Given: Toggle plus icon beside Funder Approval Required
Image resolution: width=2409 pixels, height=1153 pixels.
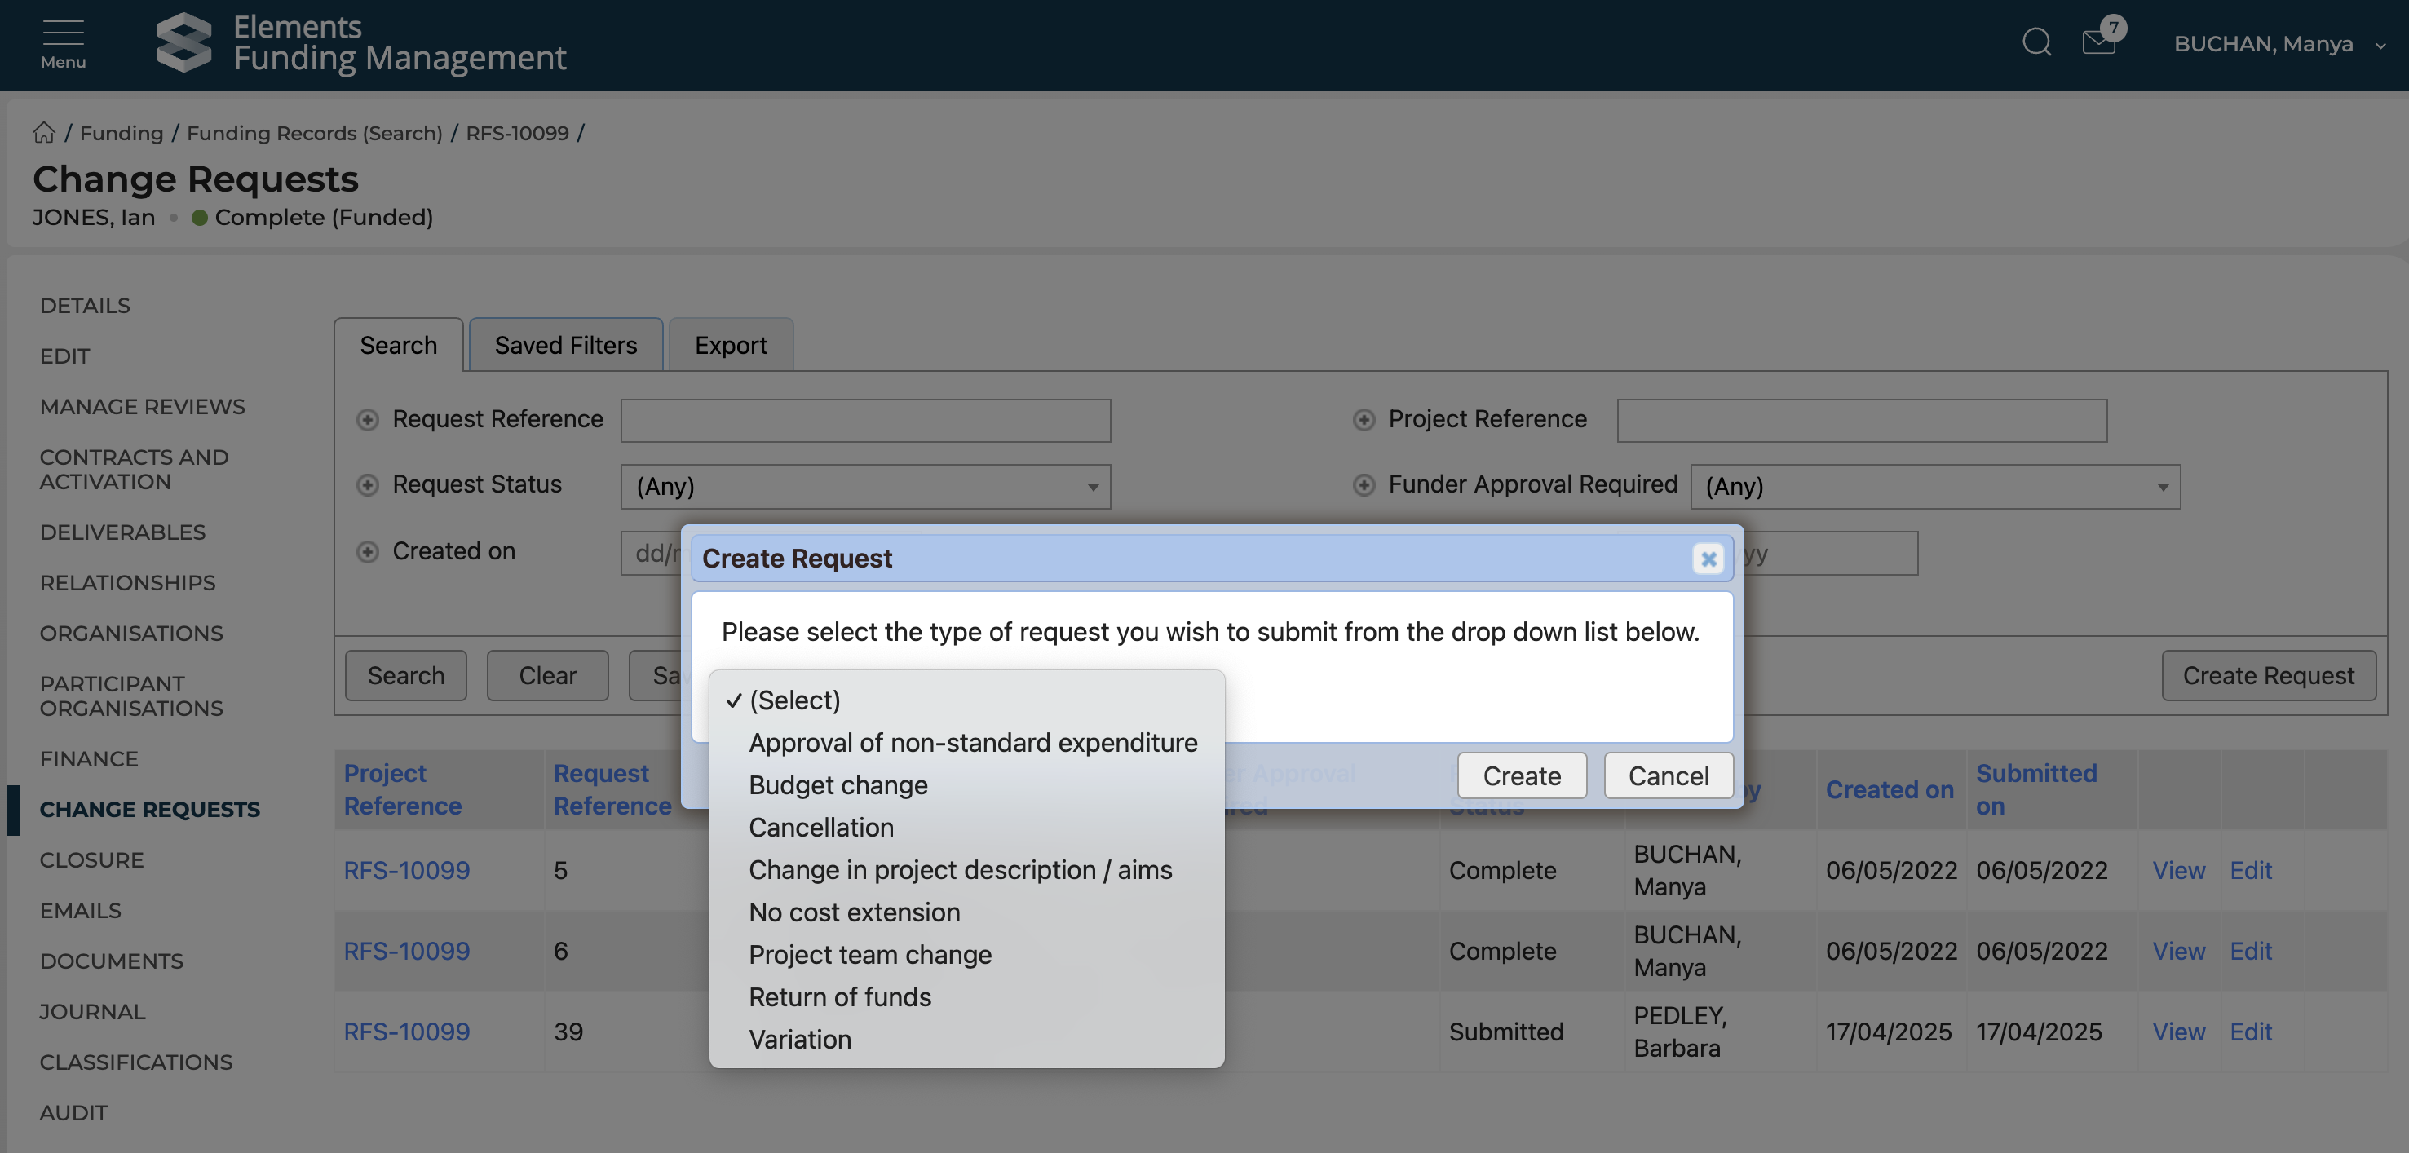Looking at the screenshot, I should point(1364,485).
